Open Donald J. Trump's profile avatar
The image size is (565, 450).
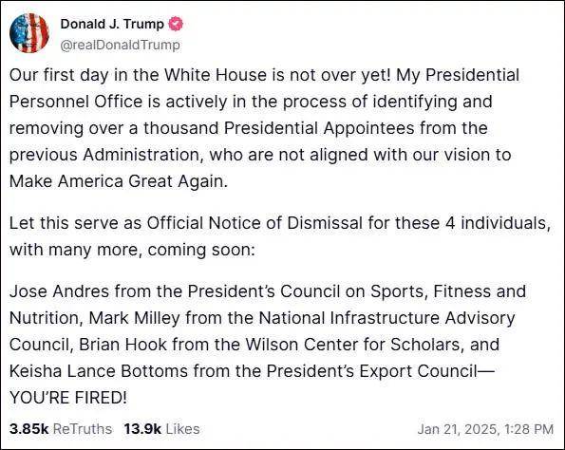29,33
